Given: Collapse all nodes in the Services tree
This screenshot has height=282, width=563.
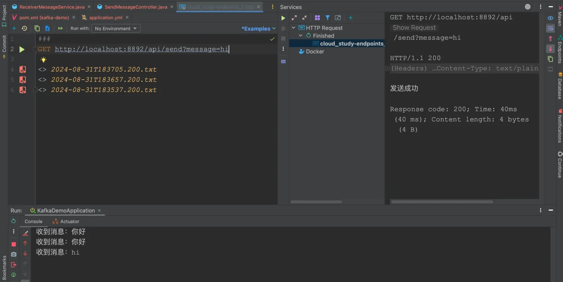Looking at the screenshot, I should coord(304,18).
